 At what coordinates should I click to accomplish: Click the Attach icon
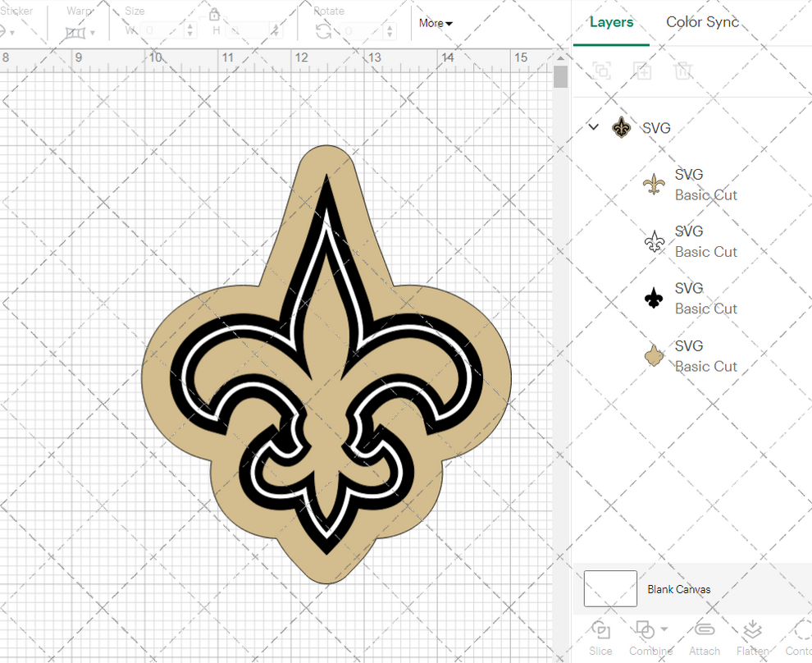(704, 629)
